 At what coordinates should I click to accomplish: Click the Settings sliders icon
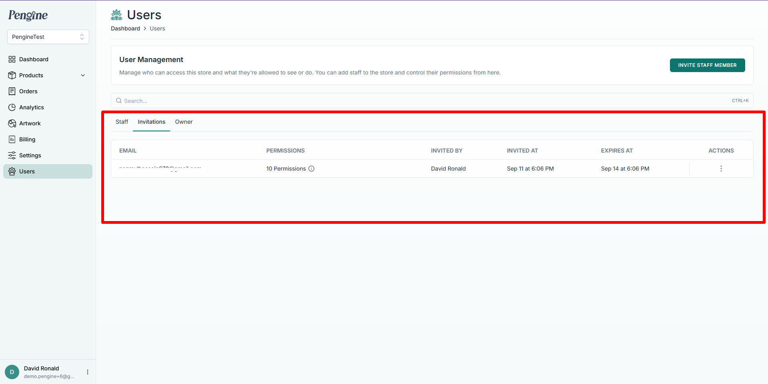point(12,155)
